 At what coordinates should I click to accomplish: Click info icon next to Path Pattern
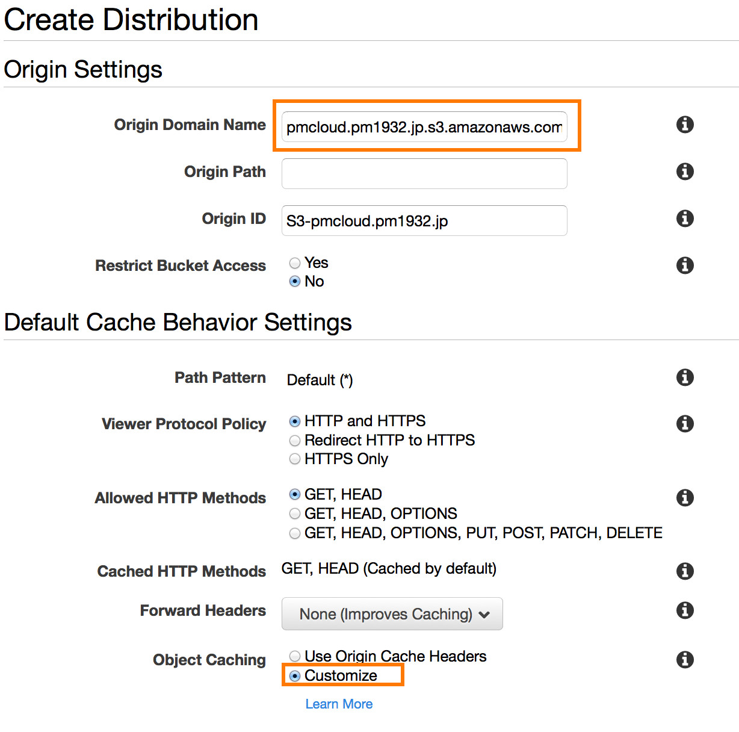[685, 377]
